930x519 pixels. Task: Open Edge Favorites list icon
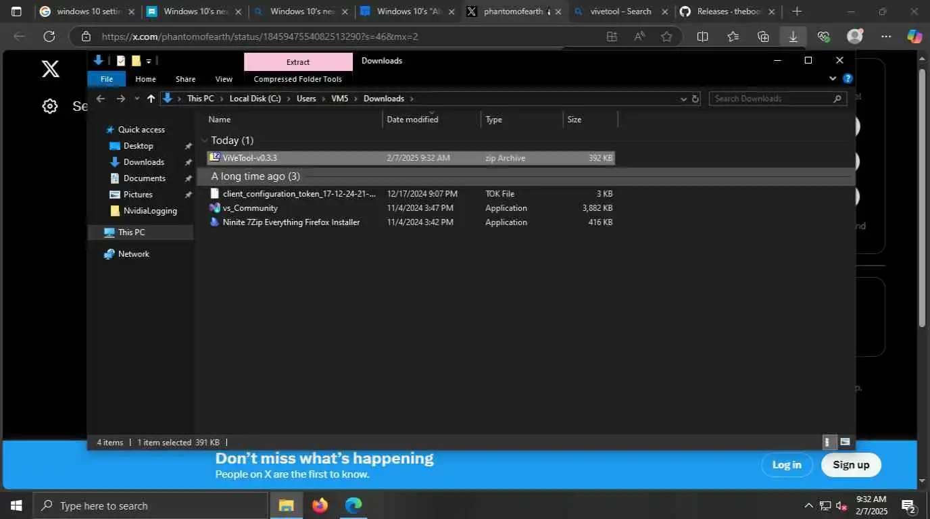pyautogui.click(x=733, y=36)
